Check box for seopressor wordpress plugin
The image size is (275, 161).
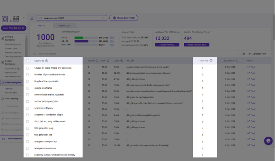tap(27, 115)
